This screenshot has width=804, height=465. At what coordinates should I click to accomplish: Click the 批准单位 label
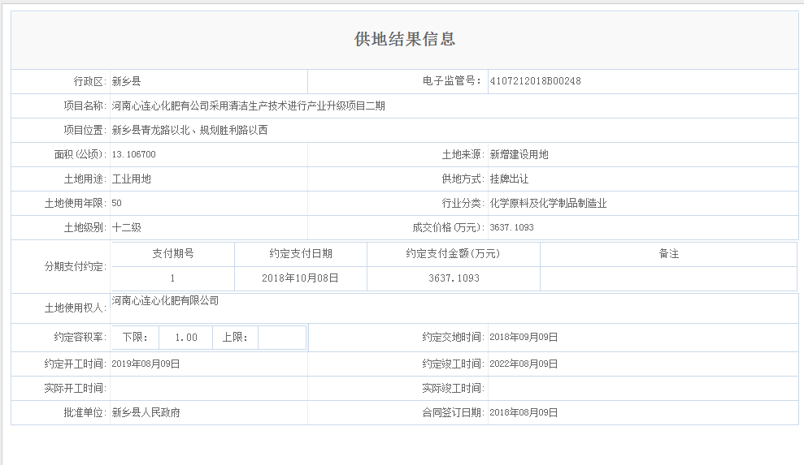85,413
